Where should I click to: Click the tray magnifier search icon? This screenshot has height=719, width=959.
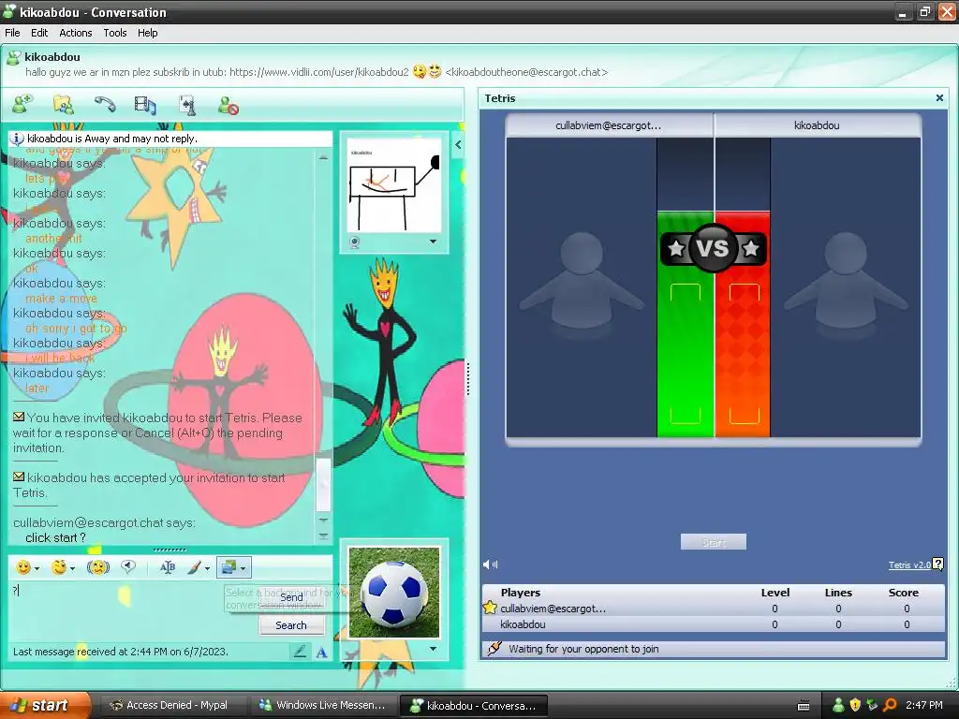(890, 705)
